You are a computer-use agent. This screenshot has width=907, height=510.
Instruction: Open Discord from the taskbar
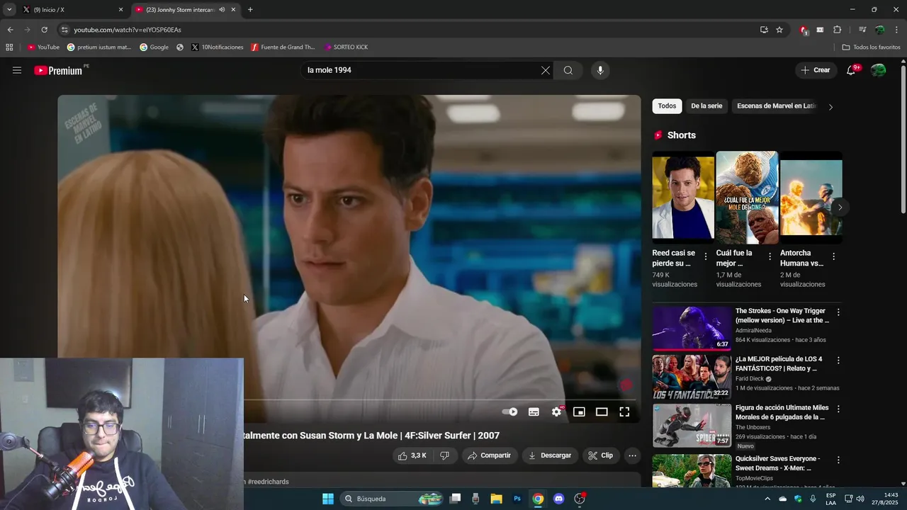click(x=558, y=499)
